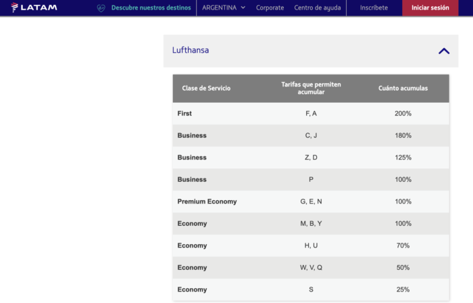The height and width of the screenshot is (303, 473).
Task: Click the Iniciar sesión button
Action: pos(430,7)
